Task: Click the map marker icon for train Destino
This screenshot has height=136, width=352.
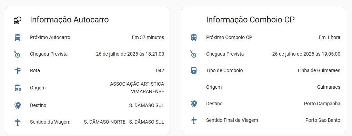Action: click(x=194, y=104)
